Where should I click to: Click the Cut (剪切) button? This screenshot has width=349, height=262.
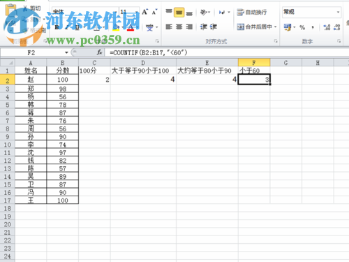[32, 8]
